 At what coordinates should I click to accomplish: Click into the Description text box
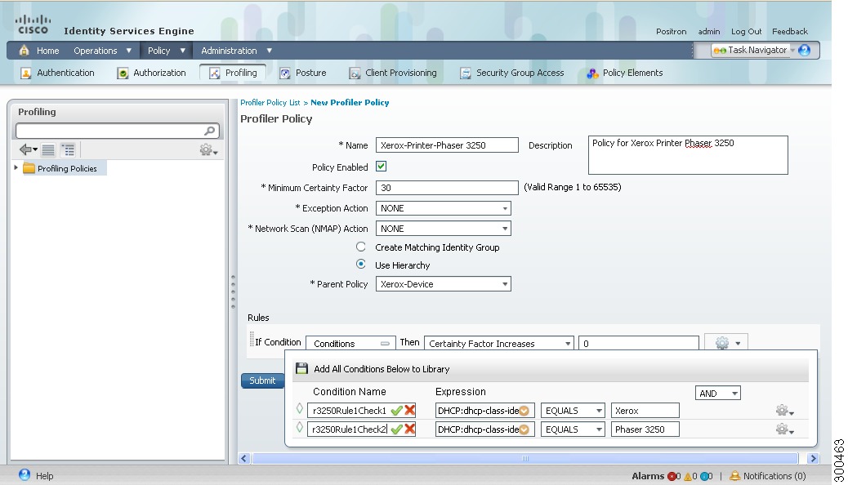[x=688, y=154]
